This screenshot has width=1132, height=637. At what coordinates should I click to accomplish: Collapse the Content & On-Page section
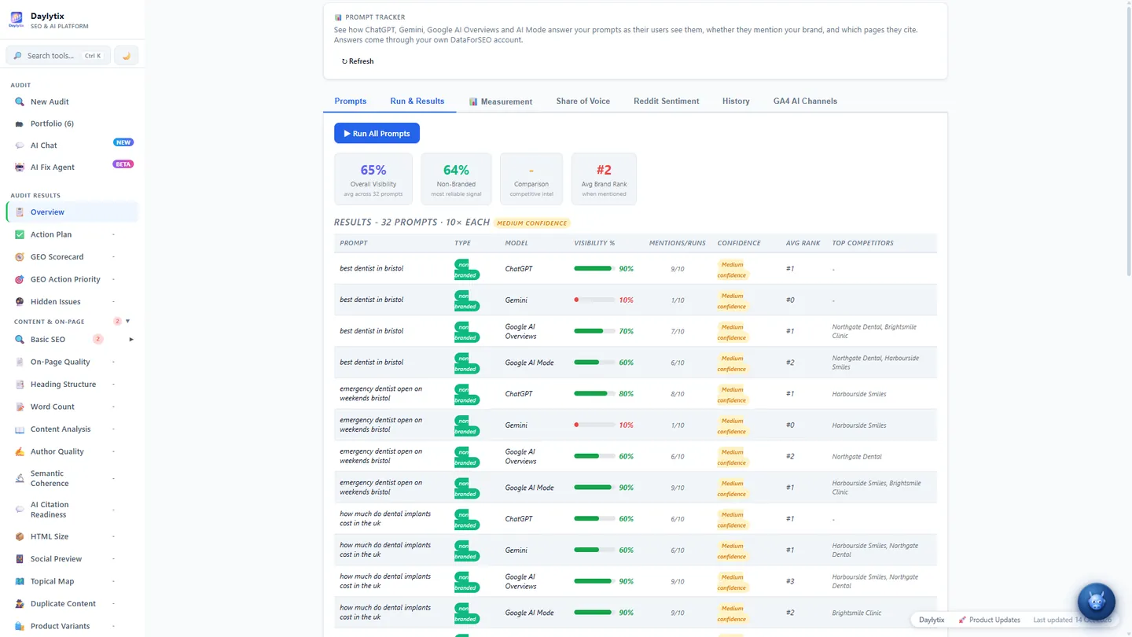point(128,321)
